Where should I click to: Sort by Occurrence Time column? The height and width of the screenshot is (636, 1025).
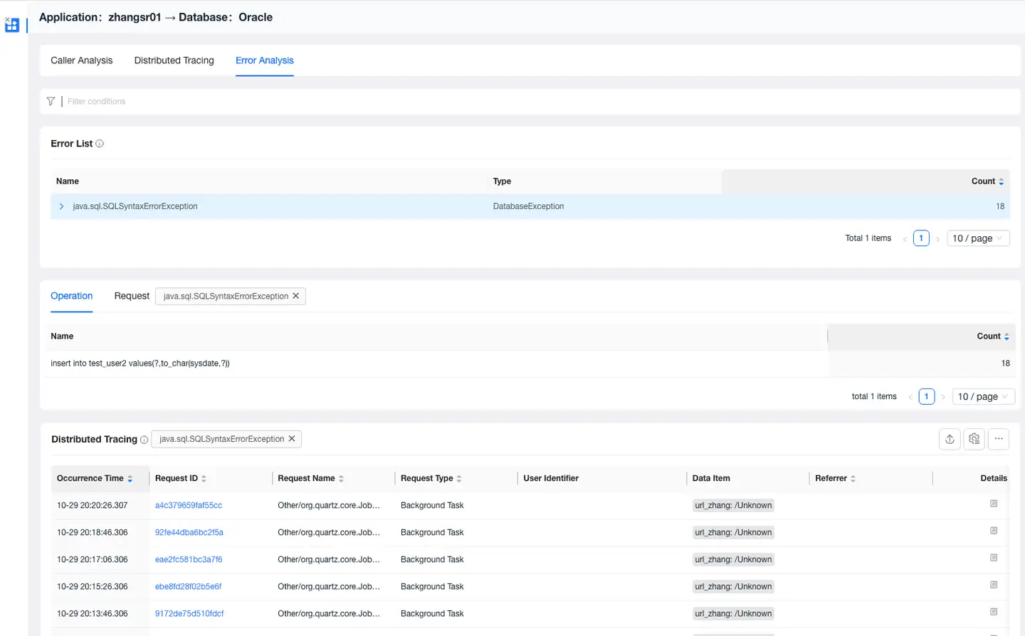(x=130, y=479)
